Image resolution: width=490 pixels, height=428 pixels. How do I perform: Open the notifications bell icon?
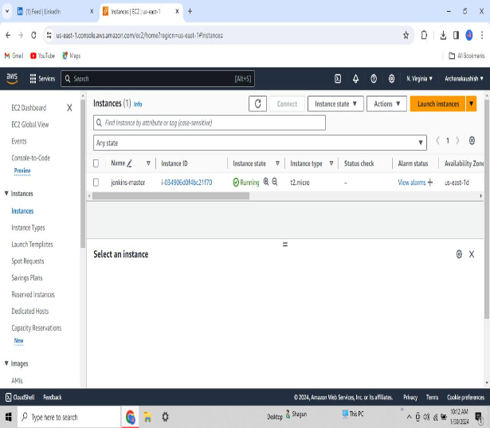pyautogui.click(x=355, y=79)
